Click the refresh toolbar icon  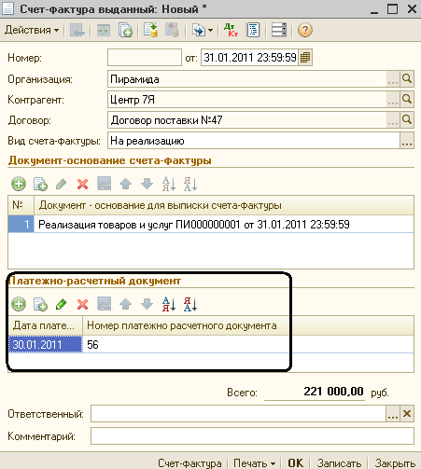pos(103,30)
